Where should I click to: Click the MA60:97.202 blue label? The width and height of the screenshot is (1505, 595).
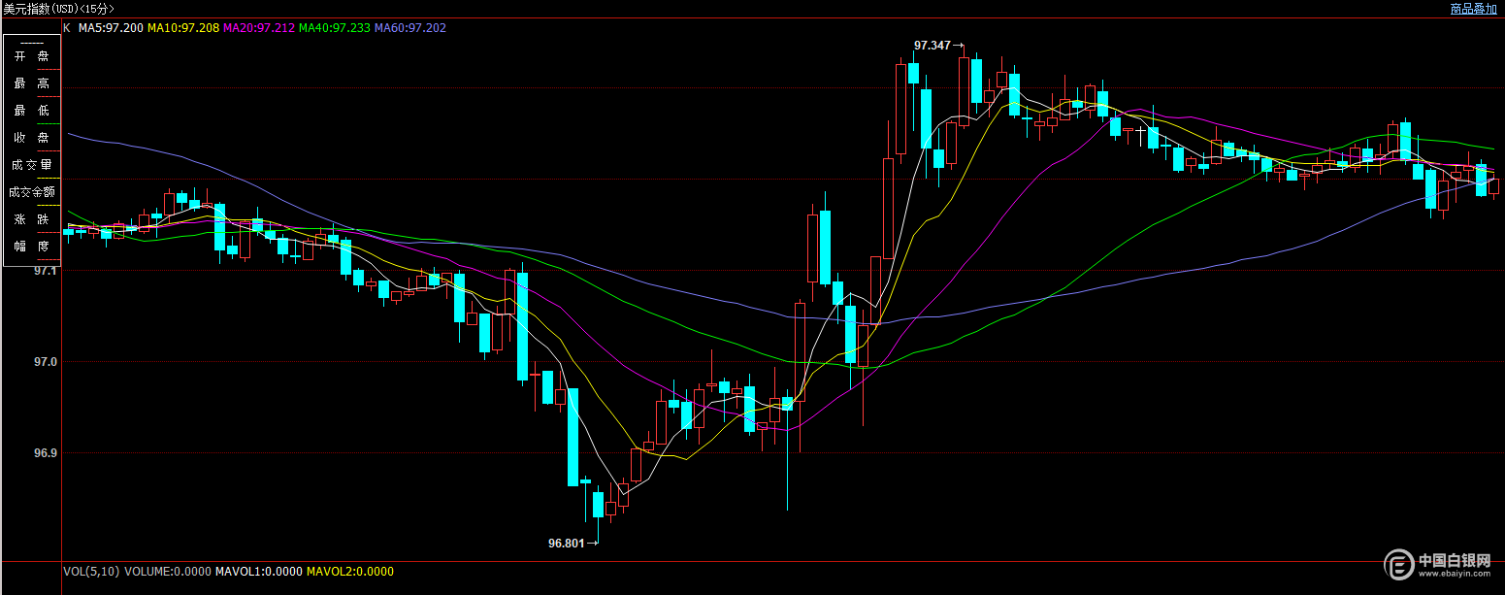click(x=410, y=28)
